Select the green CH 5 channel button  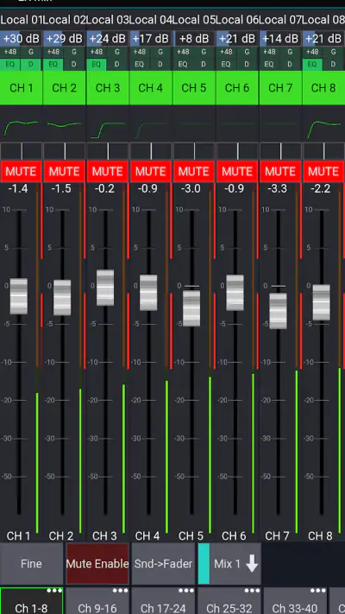click(194, 88)
